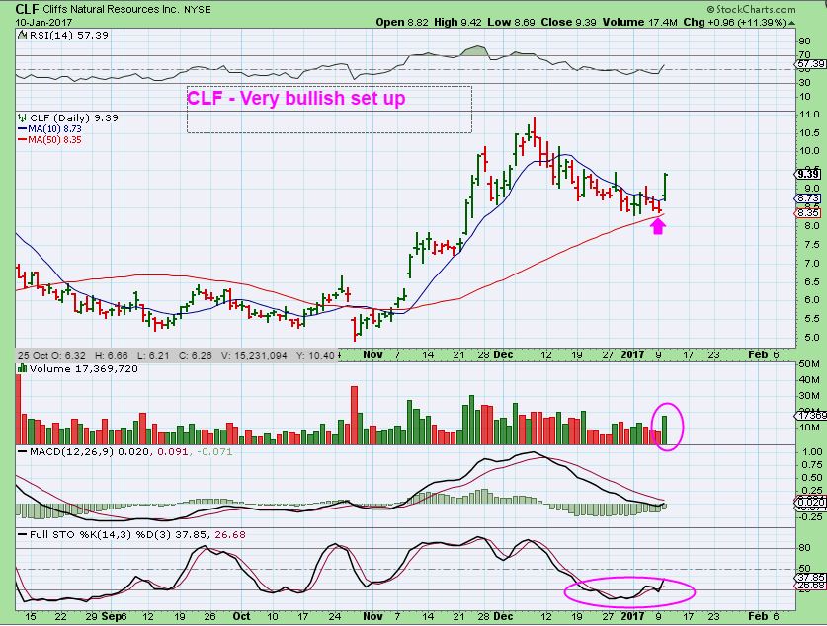Image resolution: width=827 pixels, height=626 pixels.
Task: Click Cliffs Natural Resources Inc. company name
Action: 112,10
